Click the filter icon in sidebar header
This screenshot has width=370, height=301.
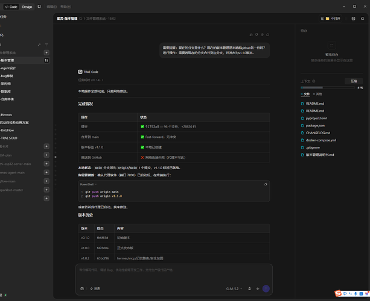46,45
